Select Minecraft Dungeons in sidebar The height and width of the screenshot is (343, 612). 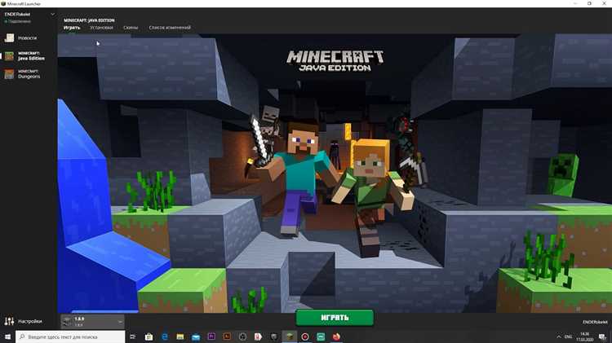pyautogui.click(x=29, y=74)
